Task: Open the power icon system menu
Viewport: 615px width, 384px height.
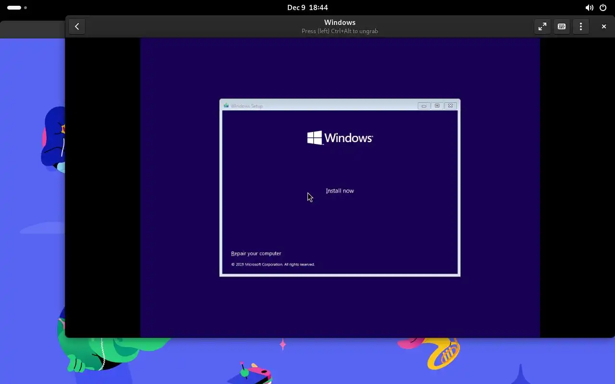Action: (603, 8)
